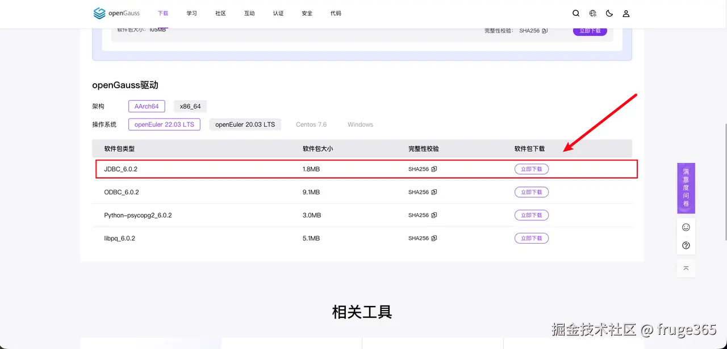
Task: Select the Windows operating system option
Action: (x=360, y=124)
